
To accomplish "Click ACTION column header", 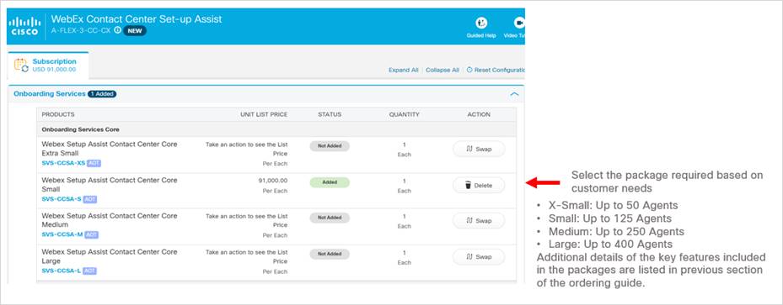I will click(479, 114).
